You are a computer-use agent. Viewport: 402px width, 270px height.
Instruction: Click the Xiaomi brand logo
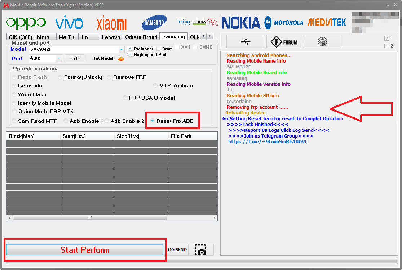tap(112, 23)
